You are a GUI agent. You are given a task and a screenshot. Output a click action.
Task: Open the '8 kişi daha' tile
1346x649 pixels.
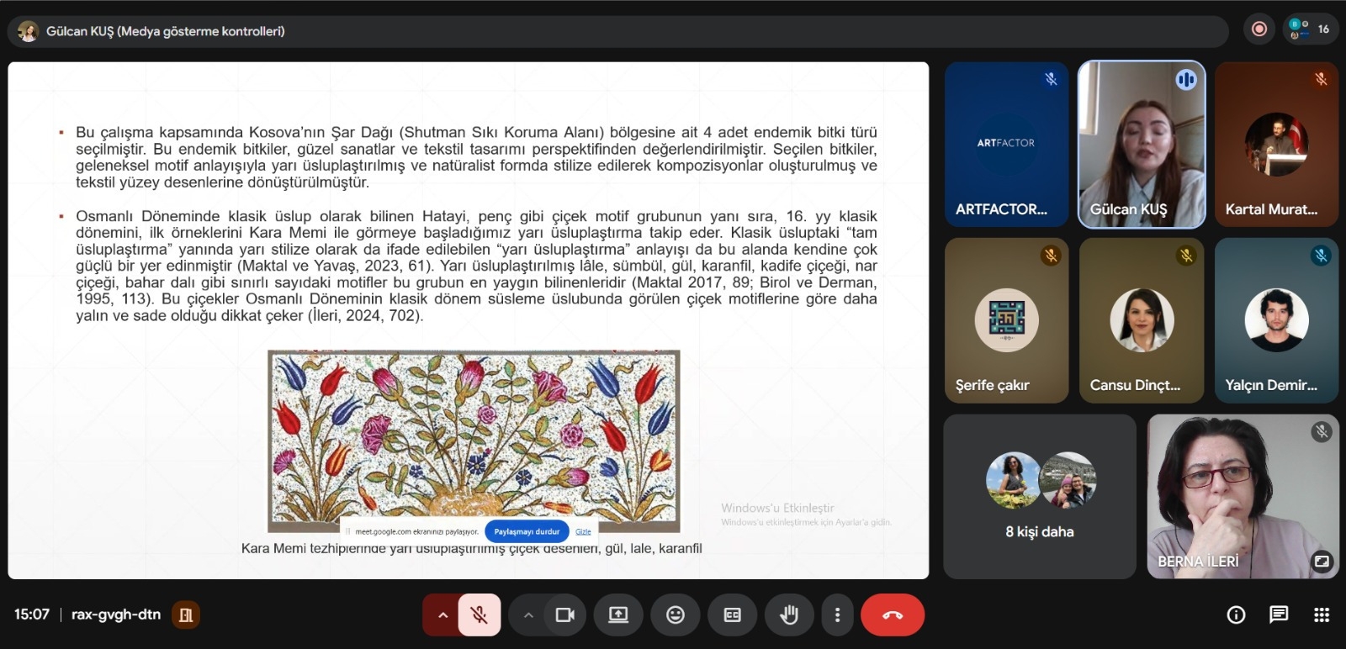[x=1039, y=496]
